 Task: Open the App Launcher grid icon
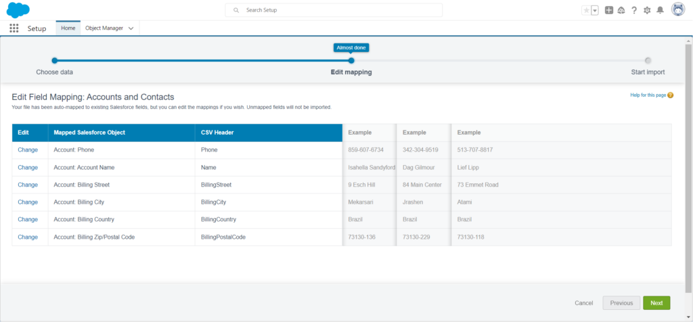click(x=14, y=28)
